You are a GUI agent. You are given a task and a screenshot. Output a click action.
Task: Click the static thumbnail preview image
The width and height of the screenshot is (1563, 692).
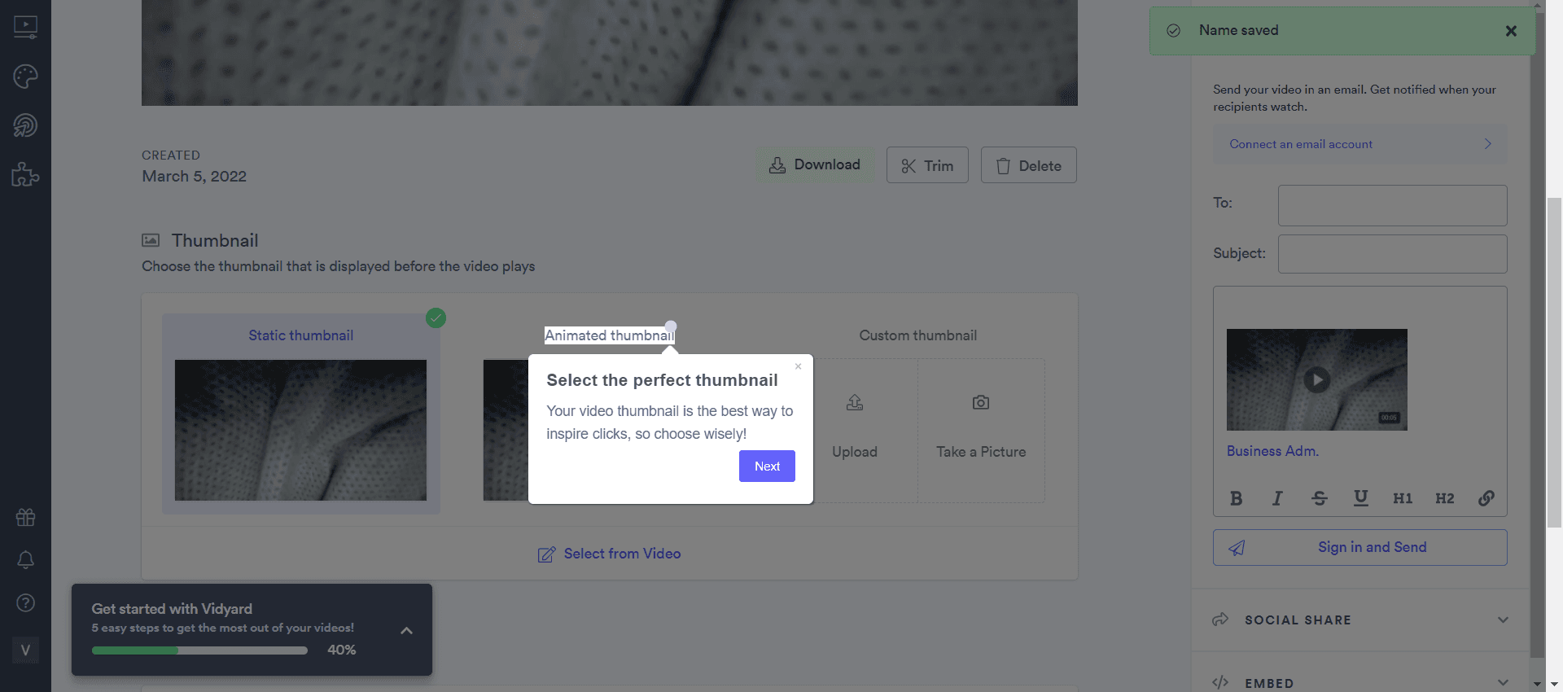click(300, 430)
